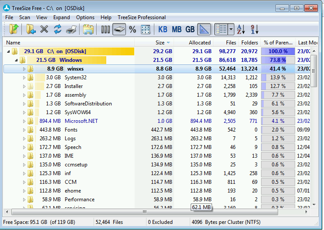Sort by the Size column header
The image size is (324, 230).
pyautogui.click(x=154, y=43)
